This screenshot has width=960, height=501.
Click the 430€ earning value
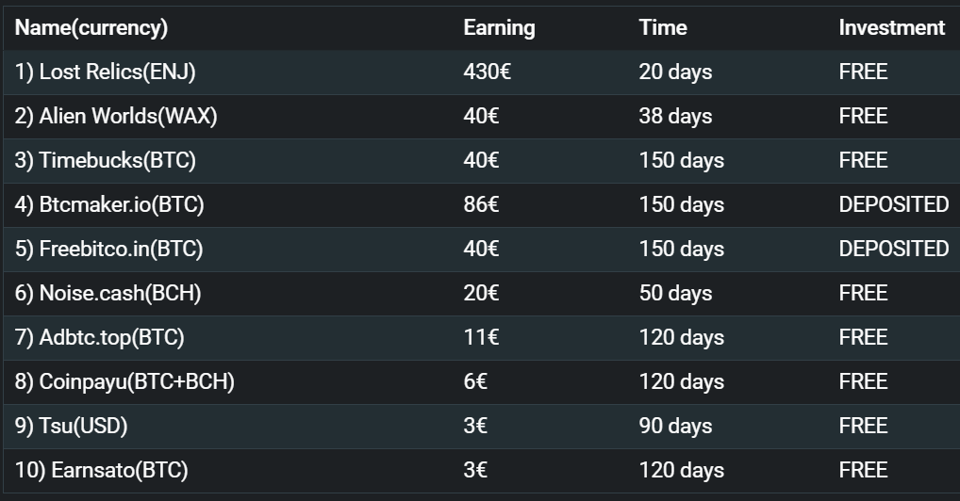tap(487, 72)
